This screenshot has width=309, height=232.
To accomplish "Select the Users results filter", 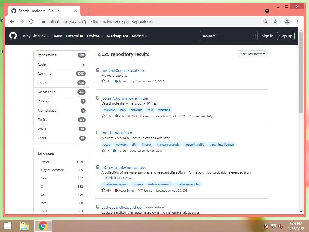I will (62, 138).
